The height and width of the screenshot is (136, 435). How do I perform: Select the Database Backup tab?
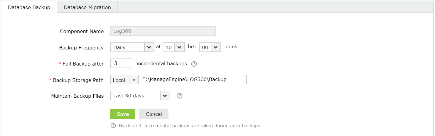29,7
